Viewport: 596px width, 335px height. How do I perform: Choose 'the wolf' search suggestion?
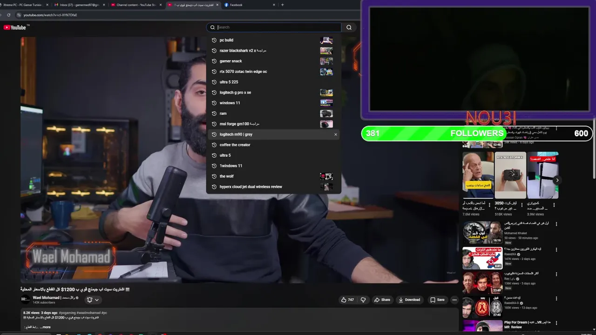tap(274, 176)
